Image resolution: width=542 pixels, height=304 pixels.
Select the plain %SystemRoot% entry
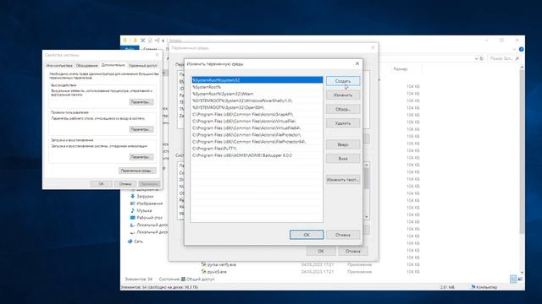(x=257, y=87)
